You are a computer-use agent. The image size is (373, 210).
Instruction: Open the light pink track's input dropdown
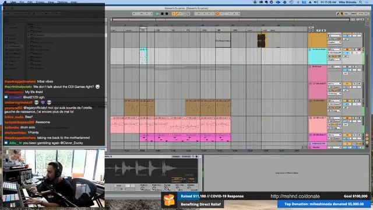point(335,118)
